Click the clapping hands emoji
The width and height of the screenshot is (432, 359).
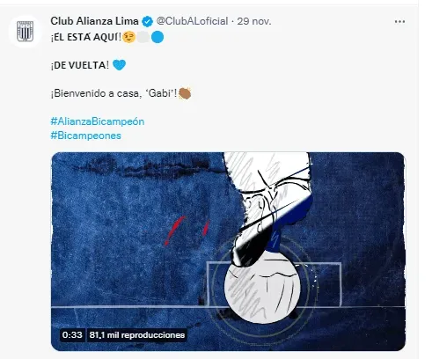tap(185, 93)
